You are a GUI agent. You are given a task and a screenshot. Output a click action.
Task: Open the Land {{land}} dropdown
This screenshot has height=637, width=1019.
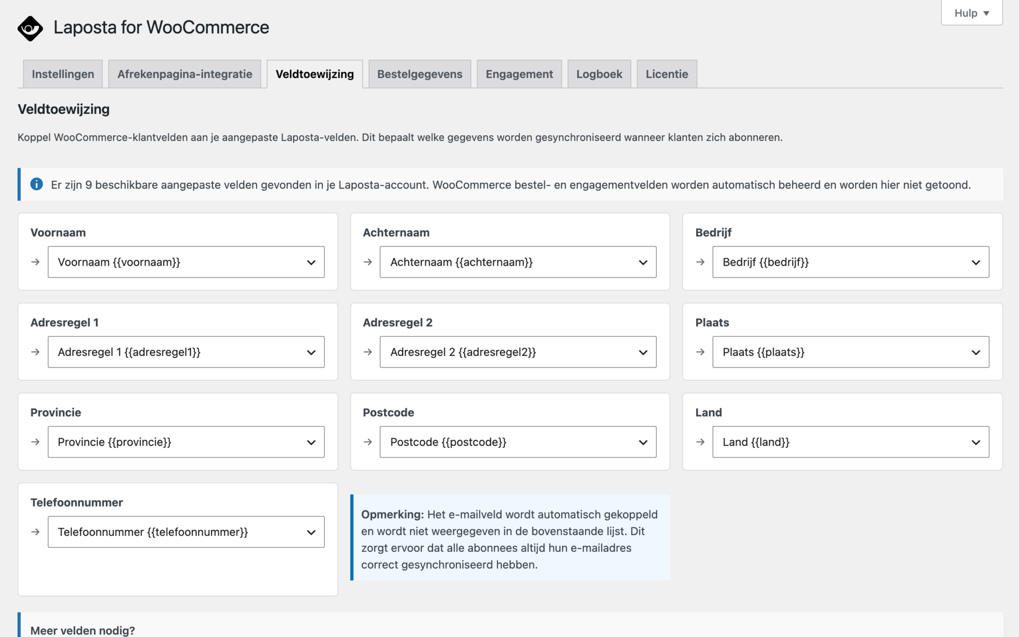coord(851,442)
